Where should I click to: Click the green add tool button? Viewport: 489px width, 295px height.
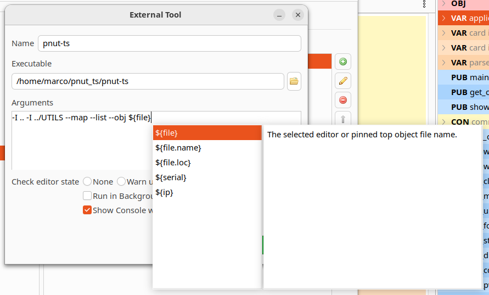(x=343, y=62)
